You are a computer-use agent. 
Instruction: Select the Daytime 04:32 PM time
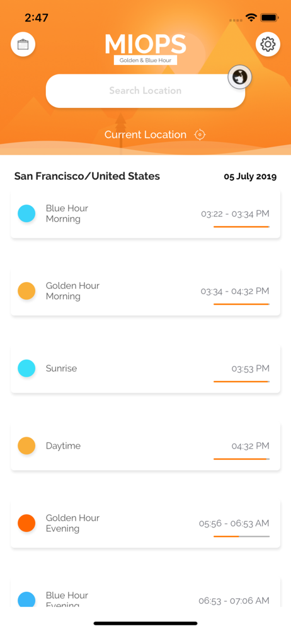pyautogui.click(x=251, y=445)
